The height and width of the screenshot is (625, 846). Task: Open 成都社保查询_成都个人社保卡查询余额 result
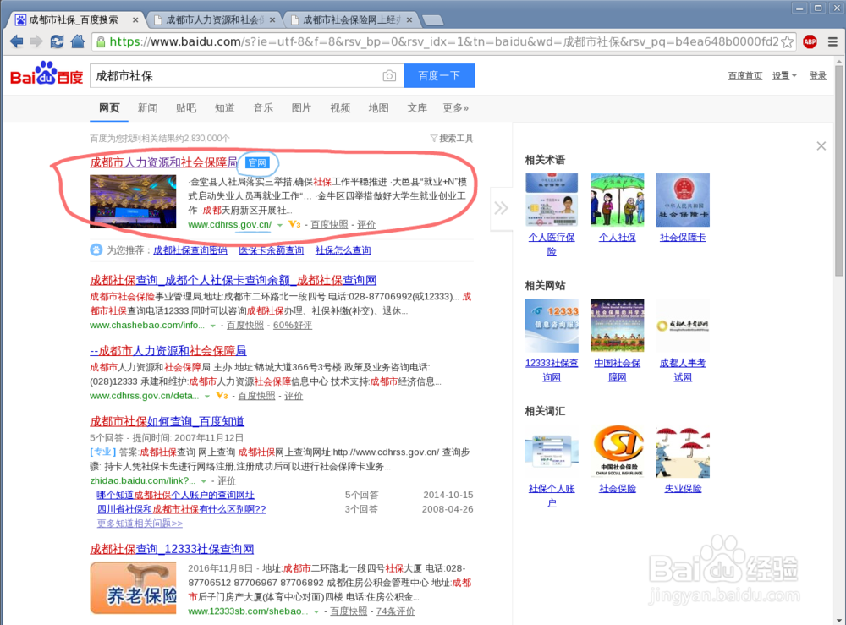point(233,280)
